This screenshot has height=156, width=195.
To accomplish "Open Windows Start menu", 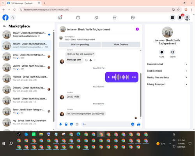I will [4, 144].
